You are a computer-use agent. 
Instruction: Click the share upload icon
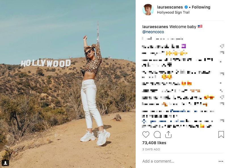(168, 135)
